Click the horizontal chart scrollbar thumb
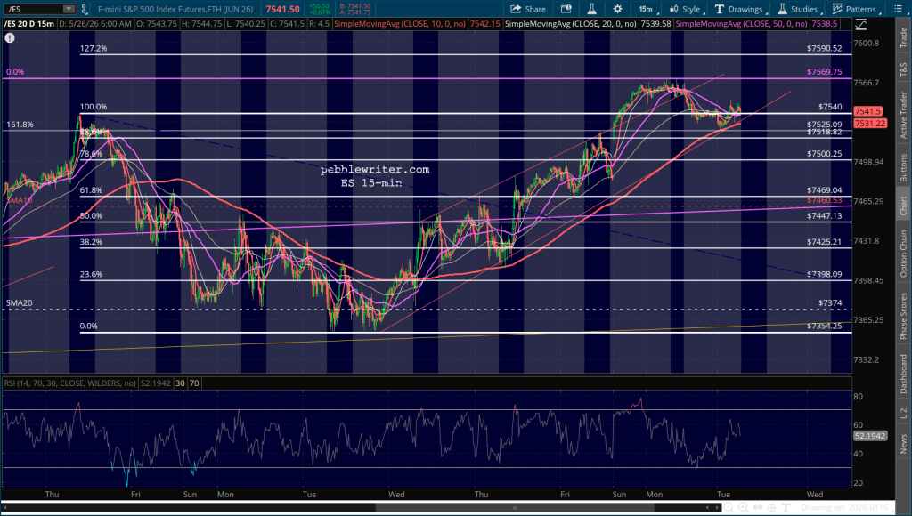This screenshot has height=516, width=912. pyautogui.click(x=515, y=508)
